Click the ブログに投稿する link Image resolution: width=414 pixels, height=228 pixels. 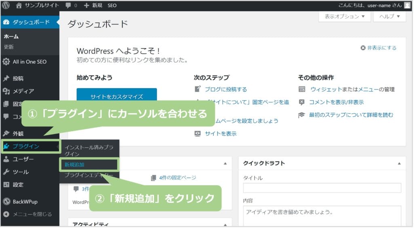pyautogui.click(x=226, y=89)
